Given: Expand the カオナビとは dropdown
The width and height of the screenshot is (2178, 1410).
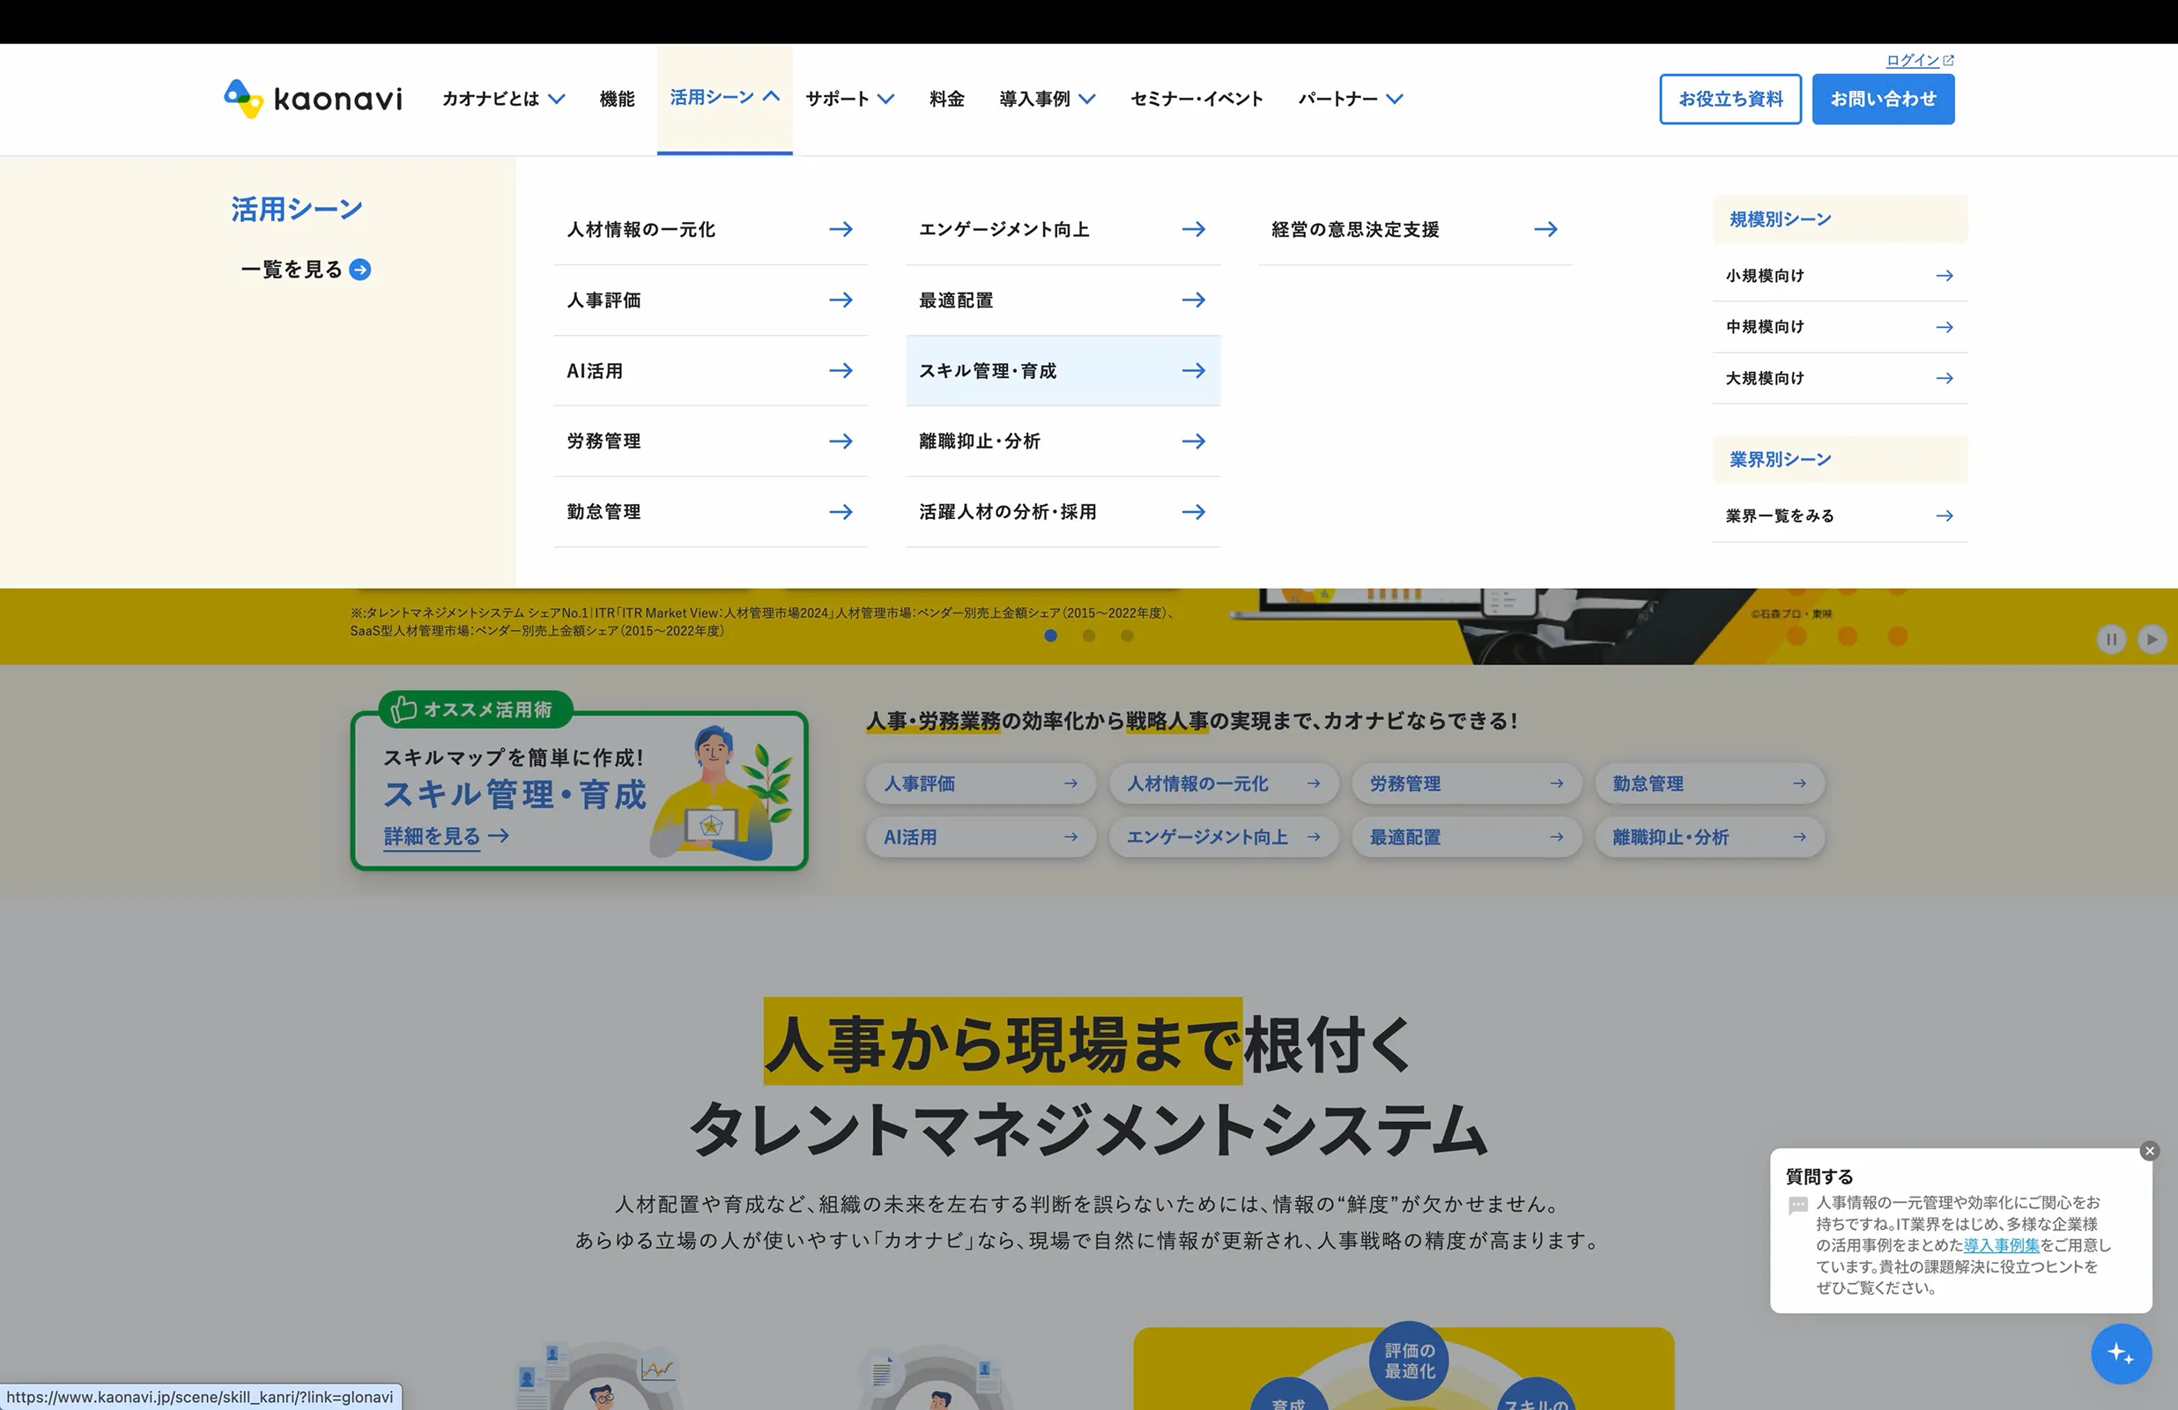Looking at the screenshot, I should tap(503, 98).
